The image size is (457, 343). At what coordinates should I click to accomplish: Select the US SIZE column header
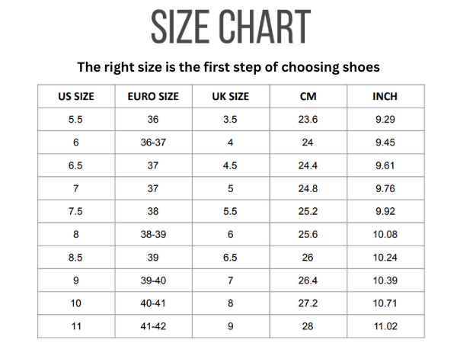point(75,97)
